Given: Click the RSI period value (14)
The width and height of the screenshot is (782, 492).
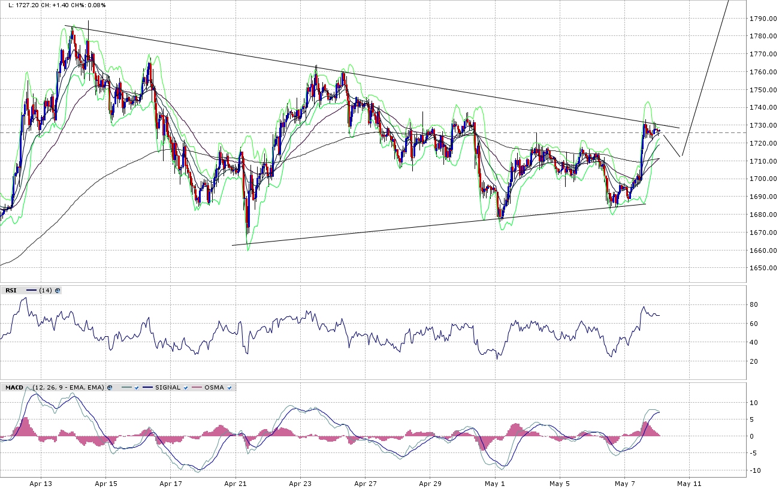Looking at the screenshot, I should 45,291.
